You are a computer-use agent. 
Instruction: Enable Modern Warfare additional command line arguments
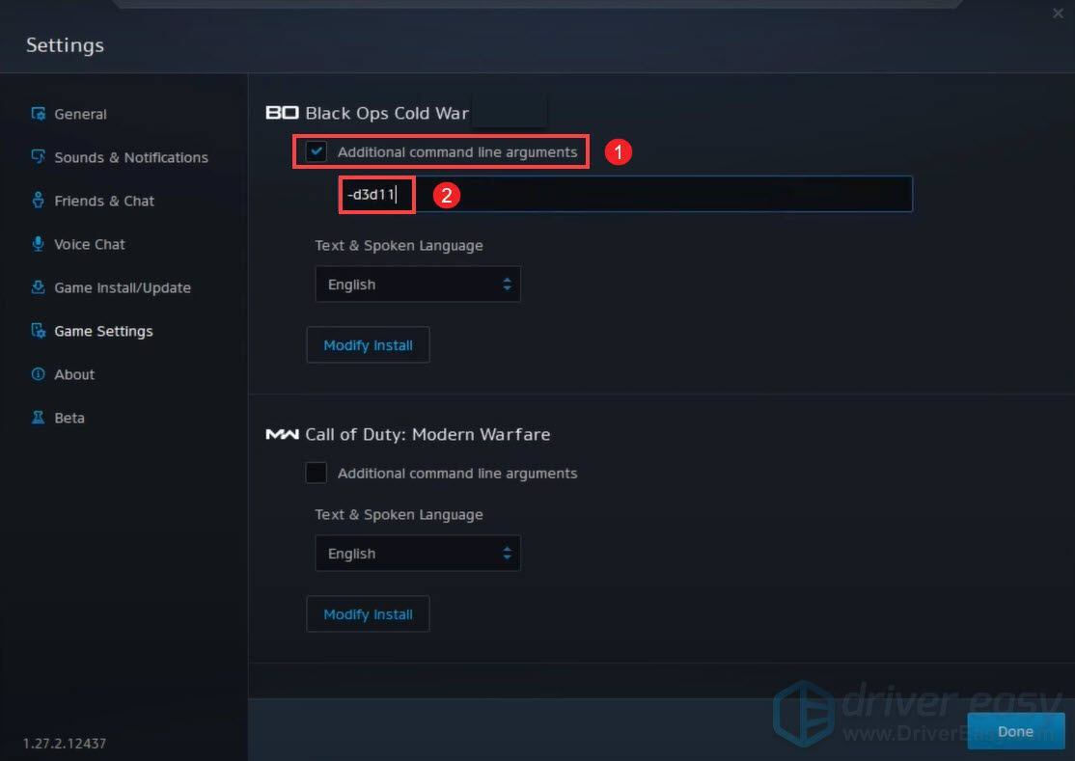(x=317, y=473)
